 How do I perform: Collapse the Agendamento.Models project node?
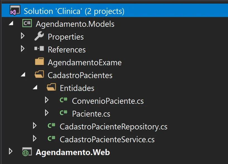pyautogui.click(x=11, y=24)
